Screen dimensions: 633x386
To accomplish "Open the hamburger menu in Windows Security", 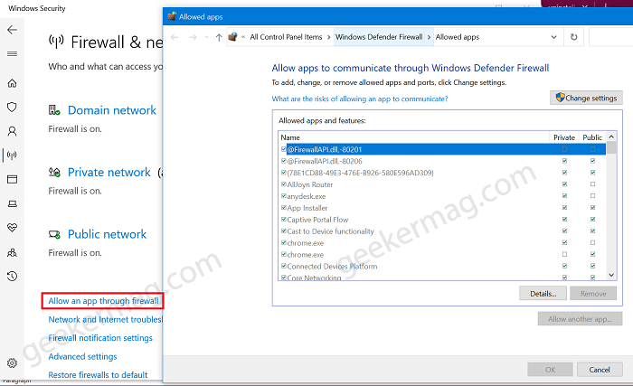I will tap(12, 53).
